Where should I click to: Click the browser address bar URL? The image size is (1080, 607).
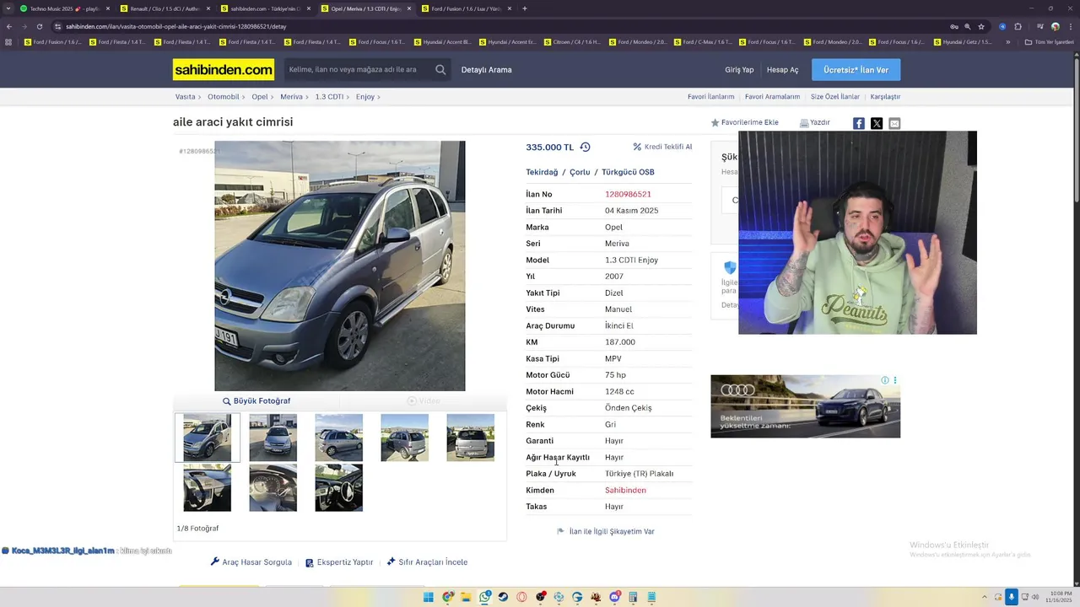click(x=176, y=26)
